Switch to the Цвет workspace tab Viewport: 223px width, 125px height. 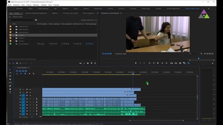point(55,8)
